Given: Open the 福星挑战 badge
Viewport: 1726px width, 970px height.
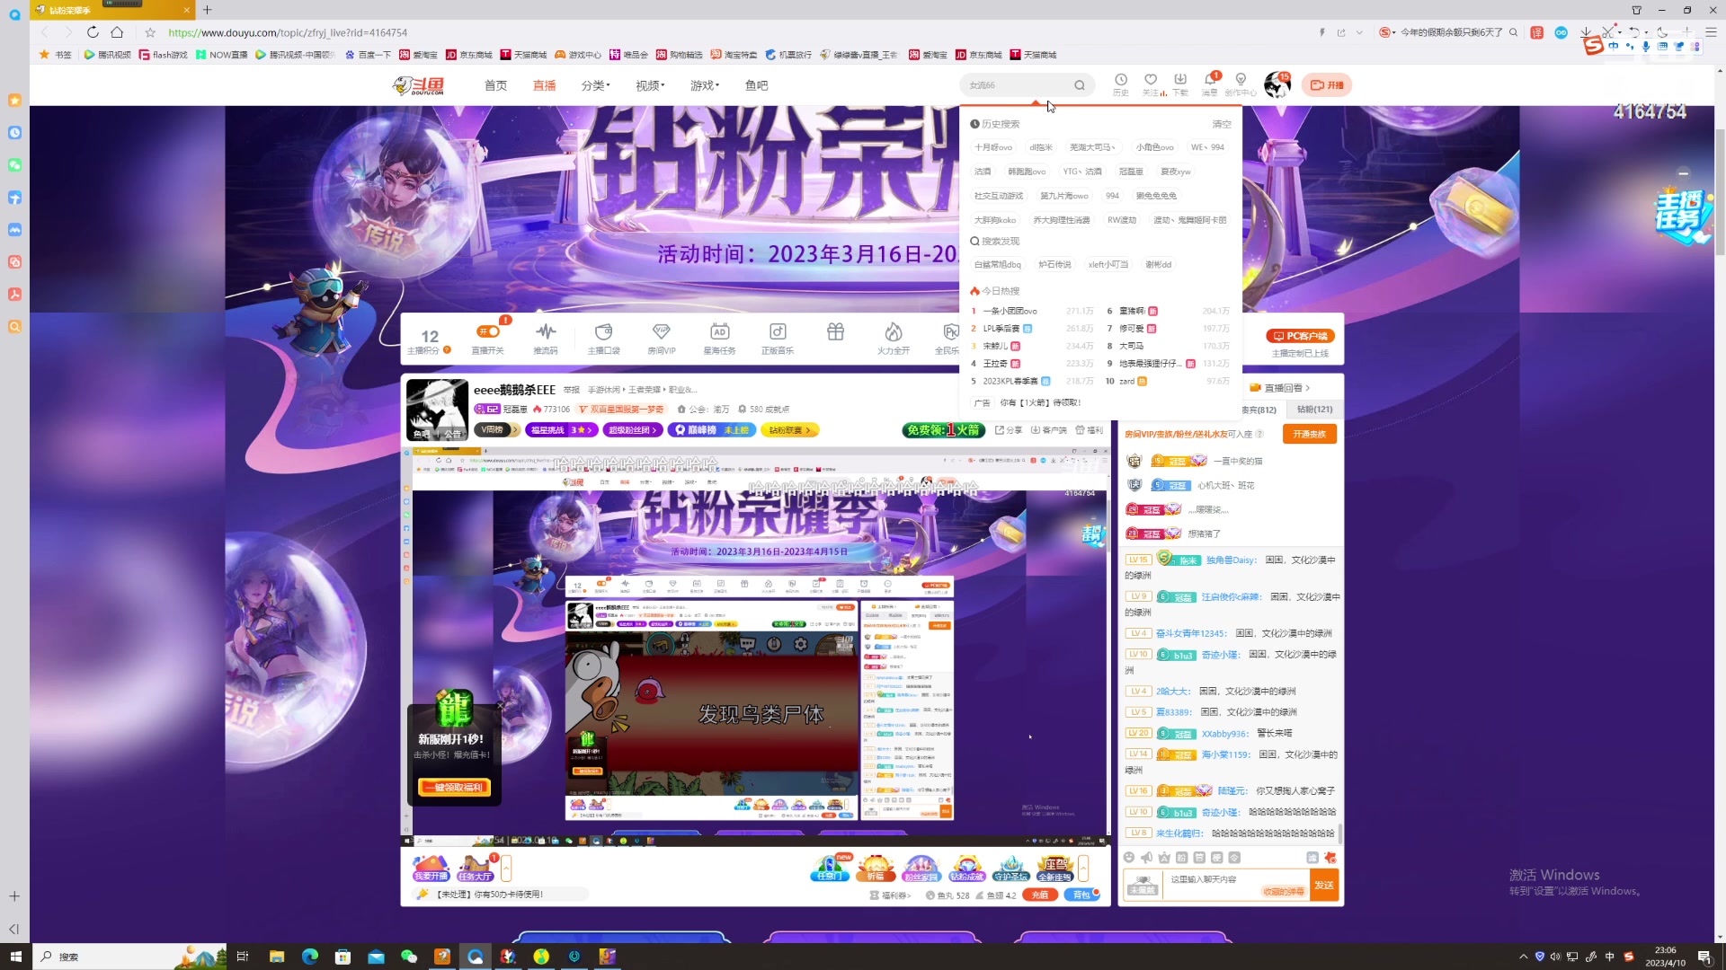Looking at the screenshot, I should 562,430.
